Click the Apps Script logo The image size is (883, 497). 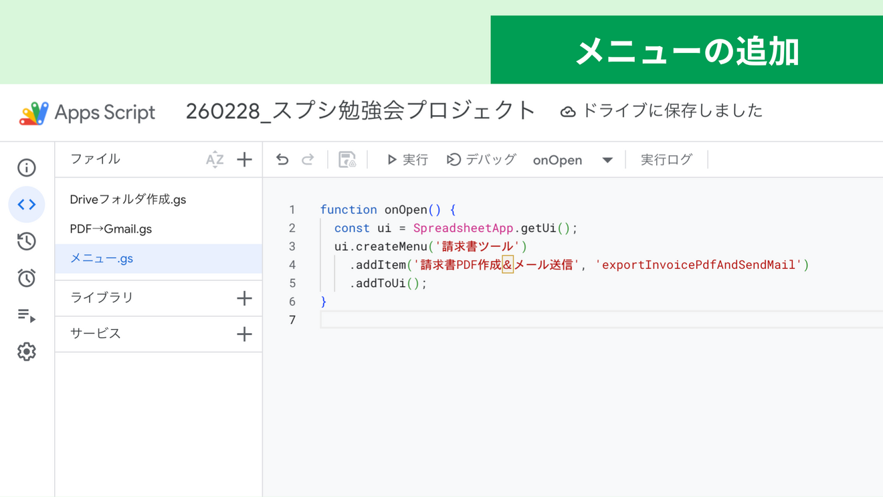pyautogui.click(x=33, y=112)
